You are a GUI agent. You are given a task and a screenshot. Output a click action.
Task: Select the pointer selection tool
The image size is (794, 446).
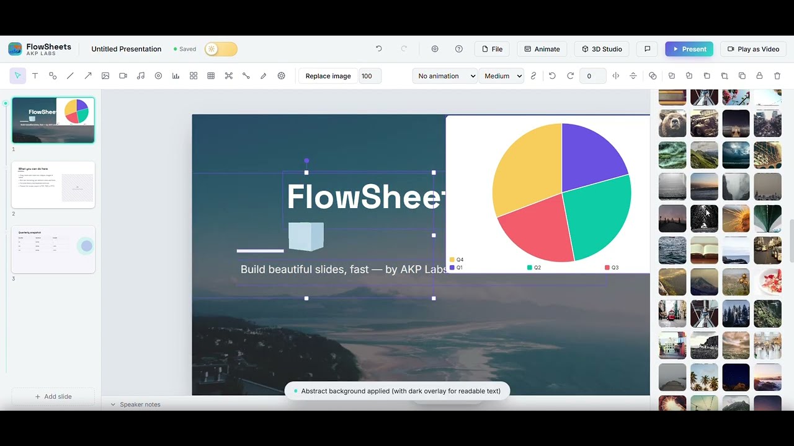[x=17, y=76]
